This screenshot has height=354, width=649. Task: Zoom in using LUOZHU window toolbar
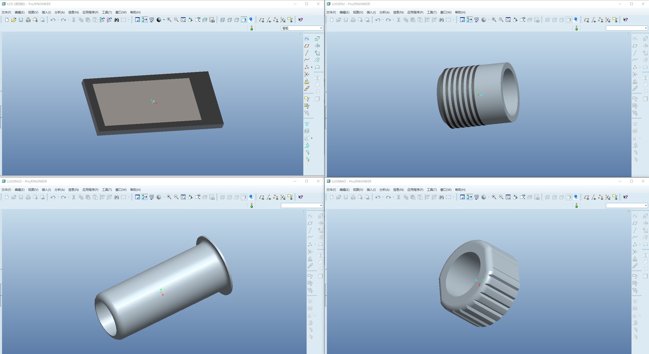(494, 20)
